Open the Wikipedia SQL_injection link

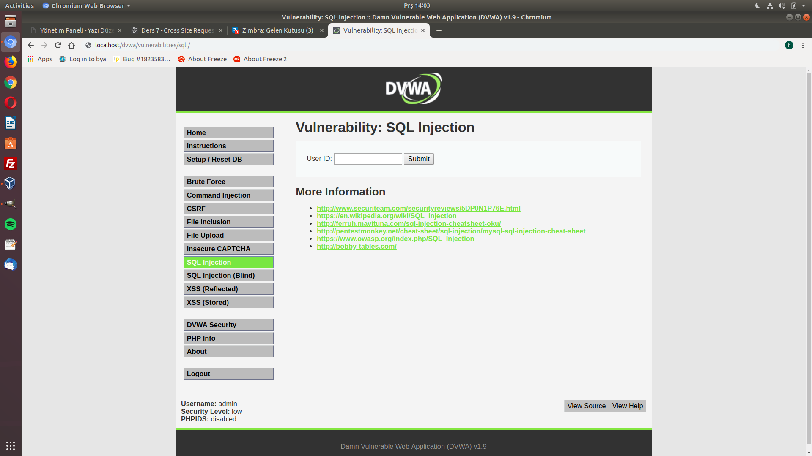[387, 216]
